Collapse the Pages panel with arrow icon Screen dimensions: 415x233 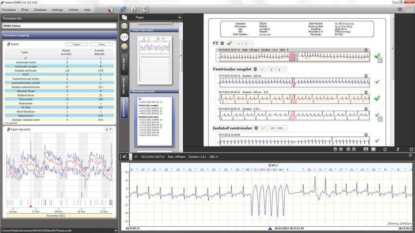(180, 17)
